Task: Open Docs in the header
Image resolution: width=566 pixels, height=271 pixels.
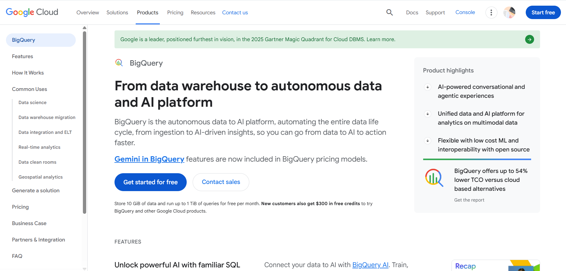Action: 412,13
